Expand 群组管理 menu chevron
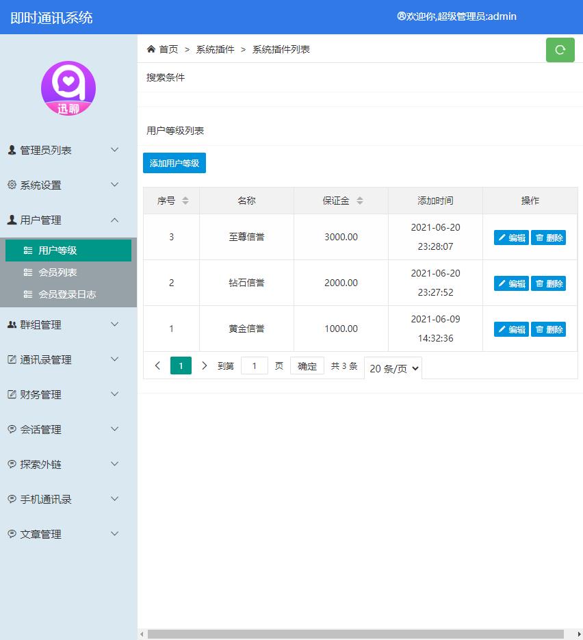Image resolution: width=583 pixels, height=640 pixels. [x=115, y=324]
